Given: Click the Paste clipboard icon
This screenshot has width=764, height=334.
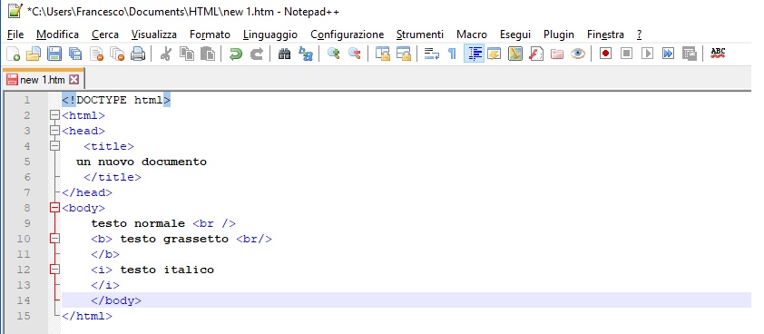Looking at the screenshot, I should click(x=208, y=54).
